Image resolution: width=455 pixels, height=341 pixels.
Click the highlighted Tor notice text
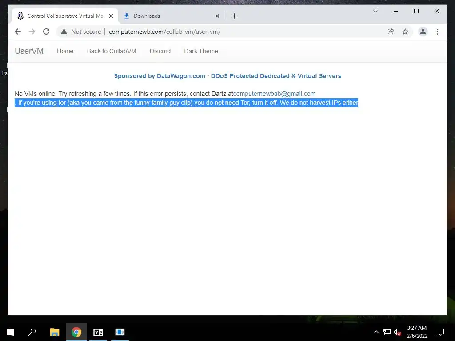186,103
